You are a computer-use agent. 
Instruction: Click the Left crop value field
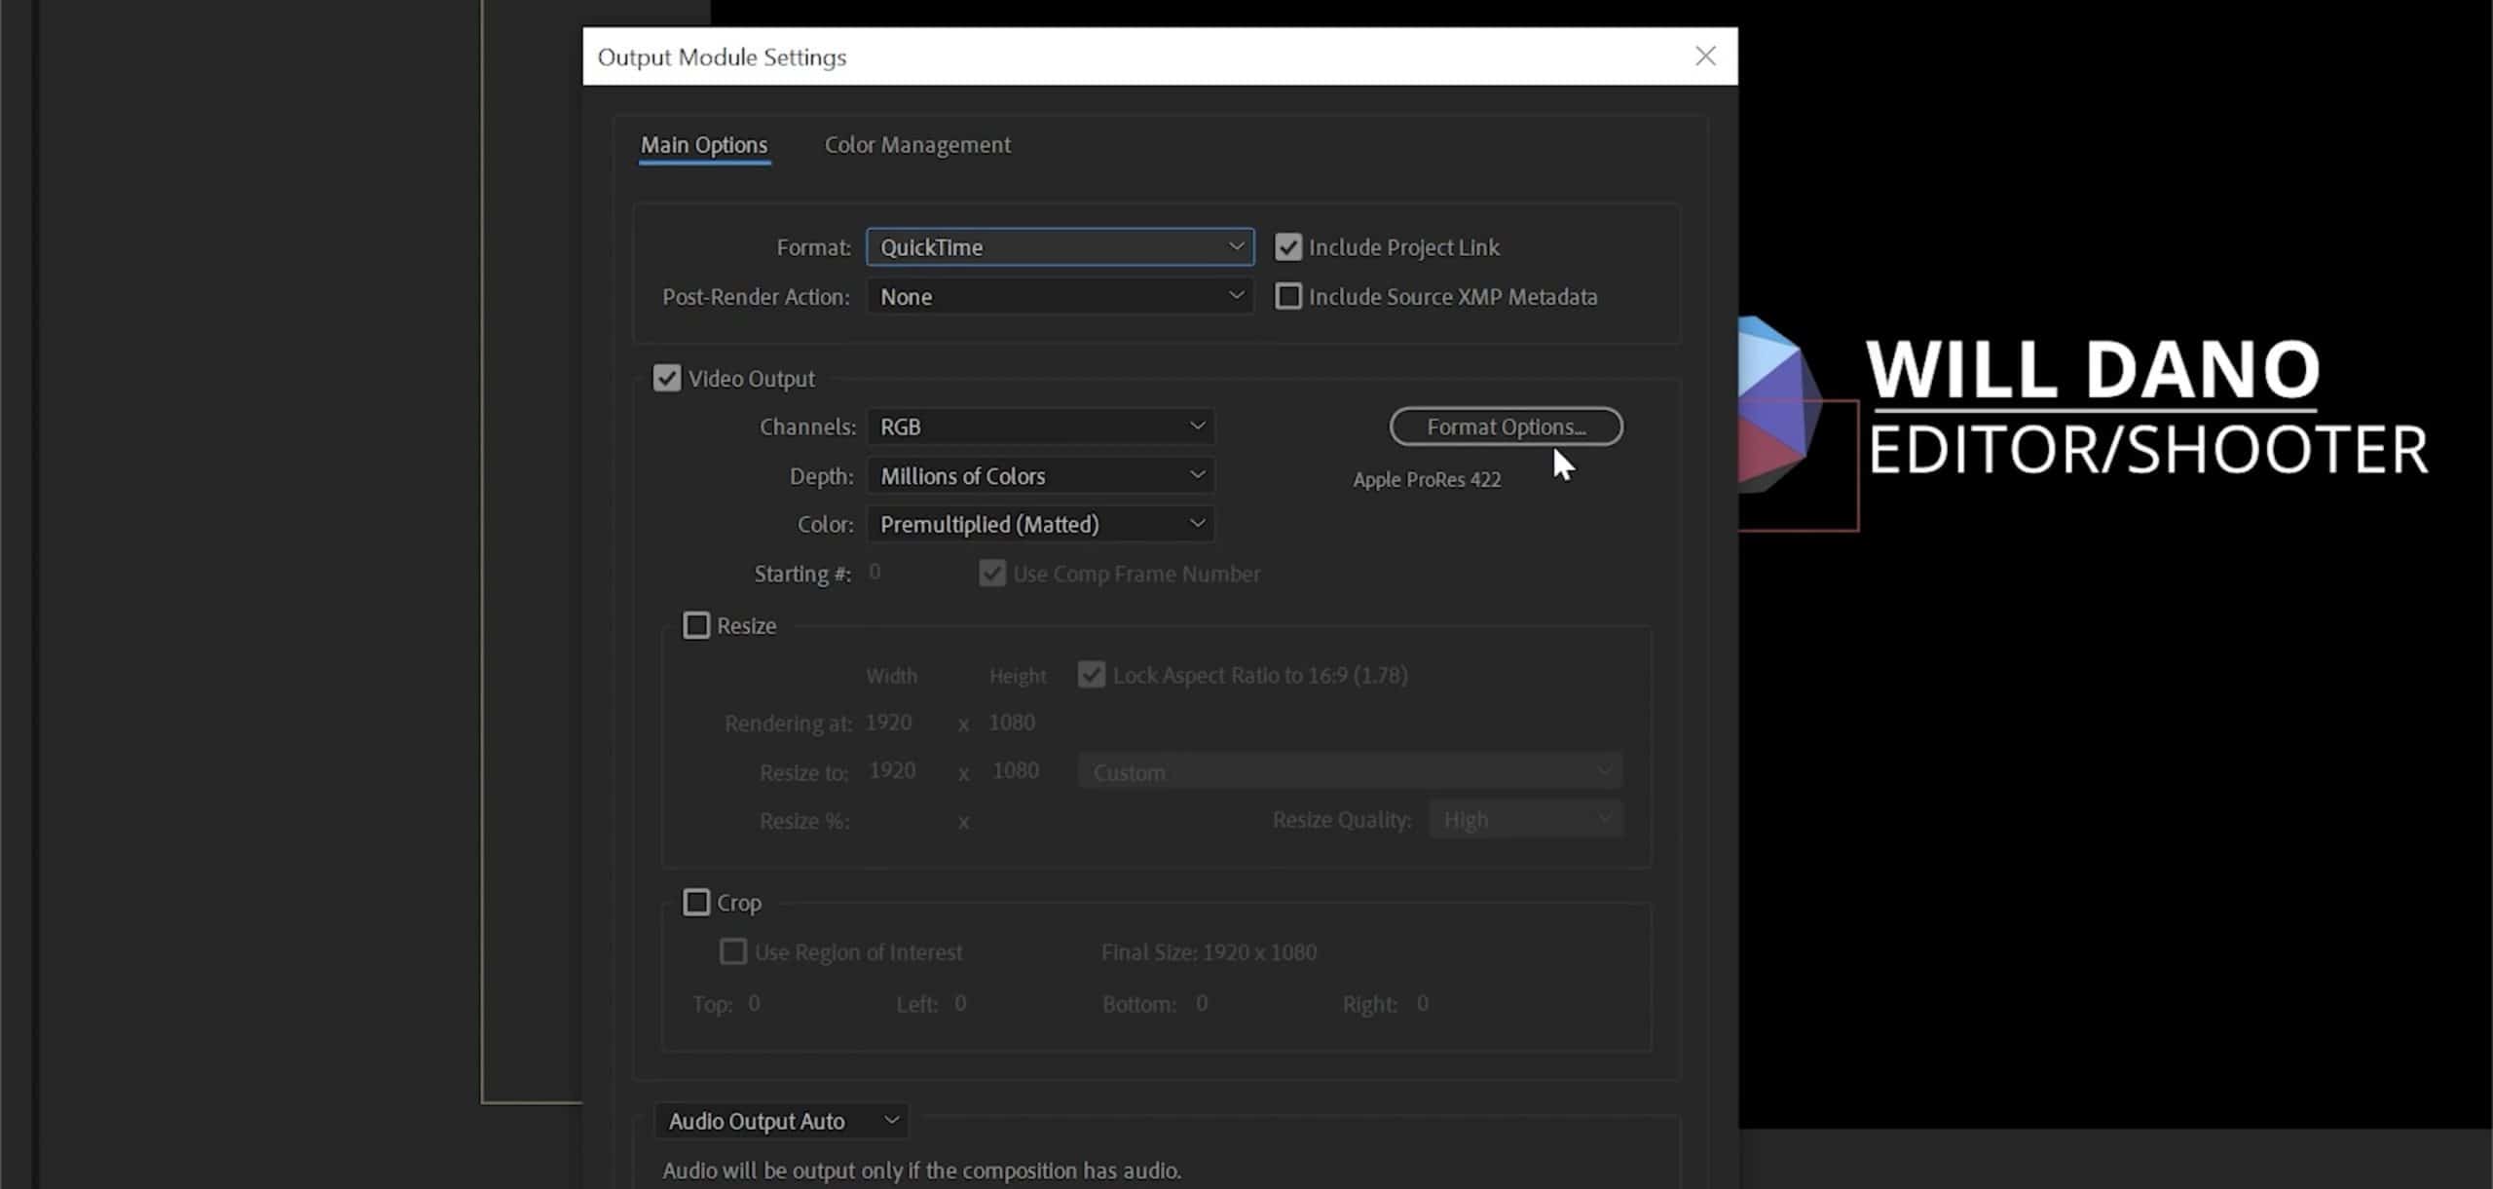click(960, 1003)
